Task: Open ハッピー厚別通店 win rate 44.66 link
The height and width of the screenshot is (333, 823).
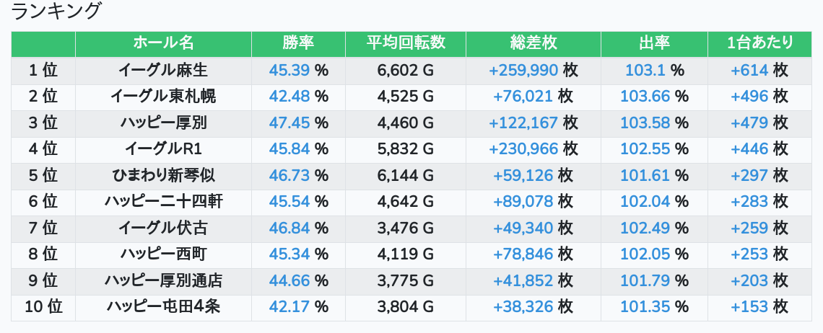Action: [289, 280]
